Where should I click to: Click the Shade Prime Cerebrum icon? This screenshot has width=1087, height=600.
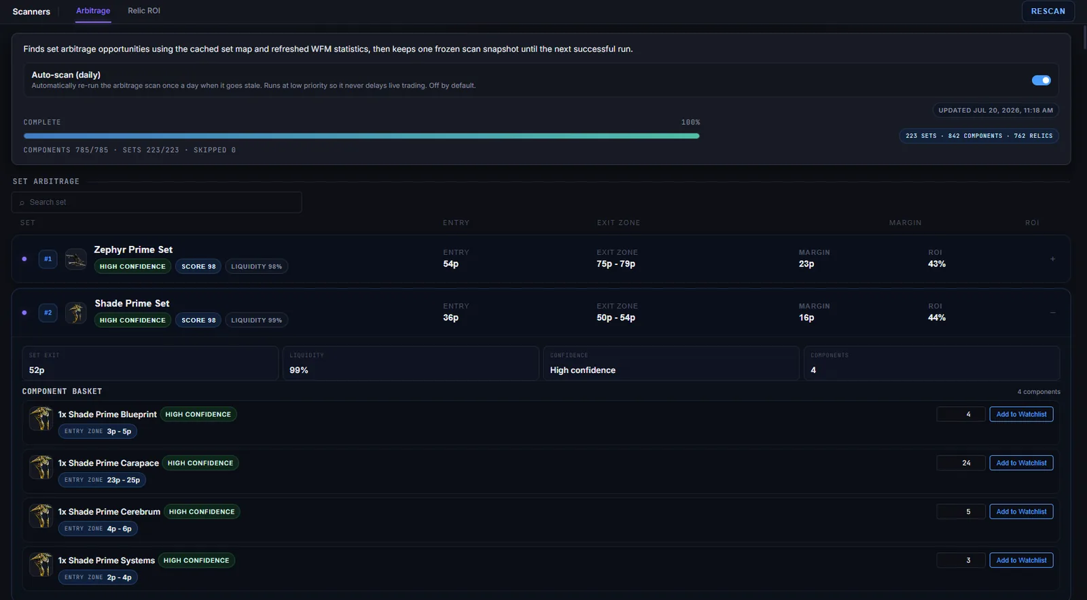pyautogui.click(x=41, y=516)
